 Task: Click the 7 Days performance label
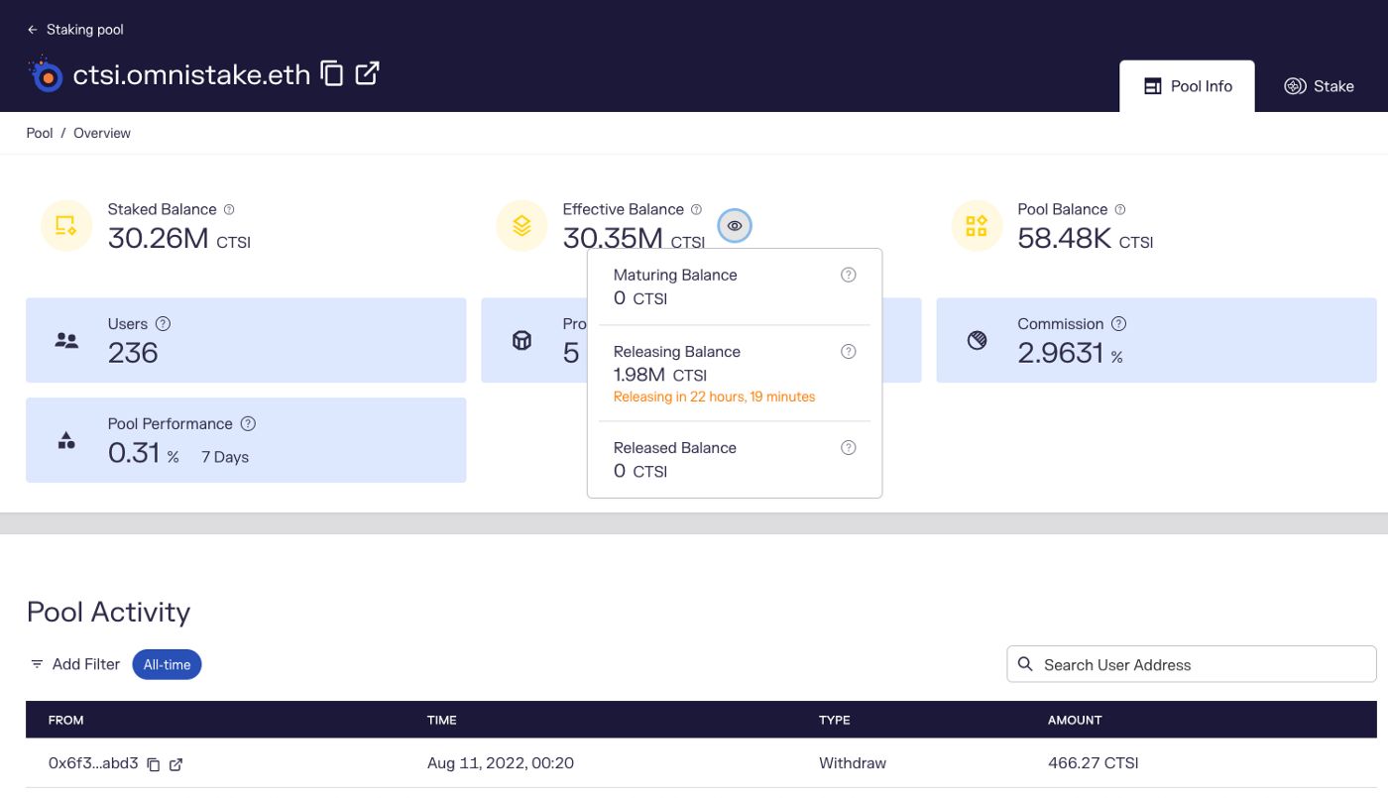pos(225,457)
